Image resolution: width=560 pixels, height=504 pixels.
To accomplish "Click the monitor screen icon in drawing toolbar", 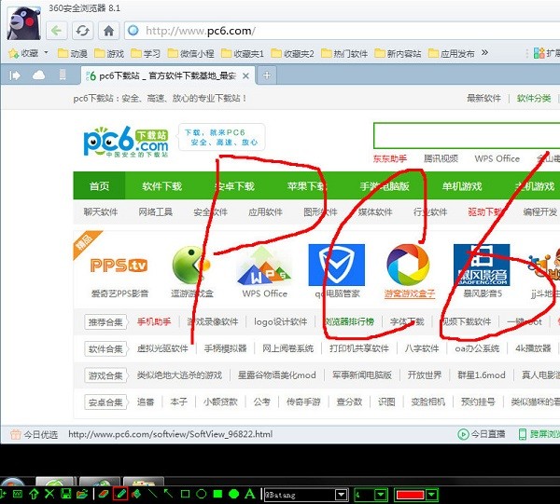I will point(18,494).
